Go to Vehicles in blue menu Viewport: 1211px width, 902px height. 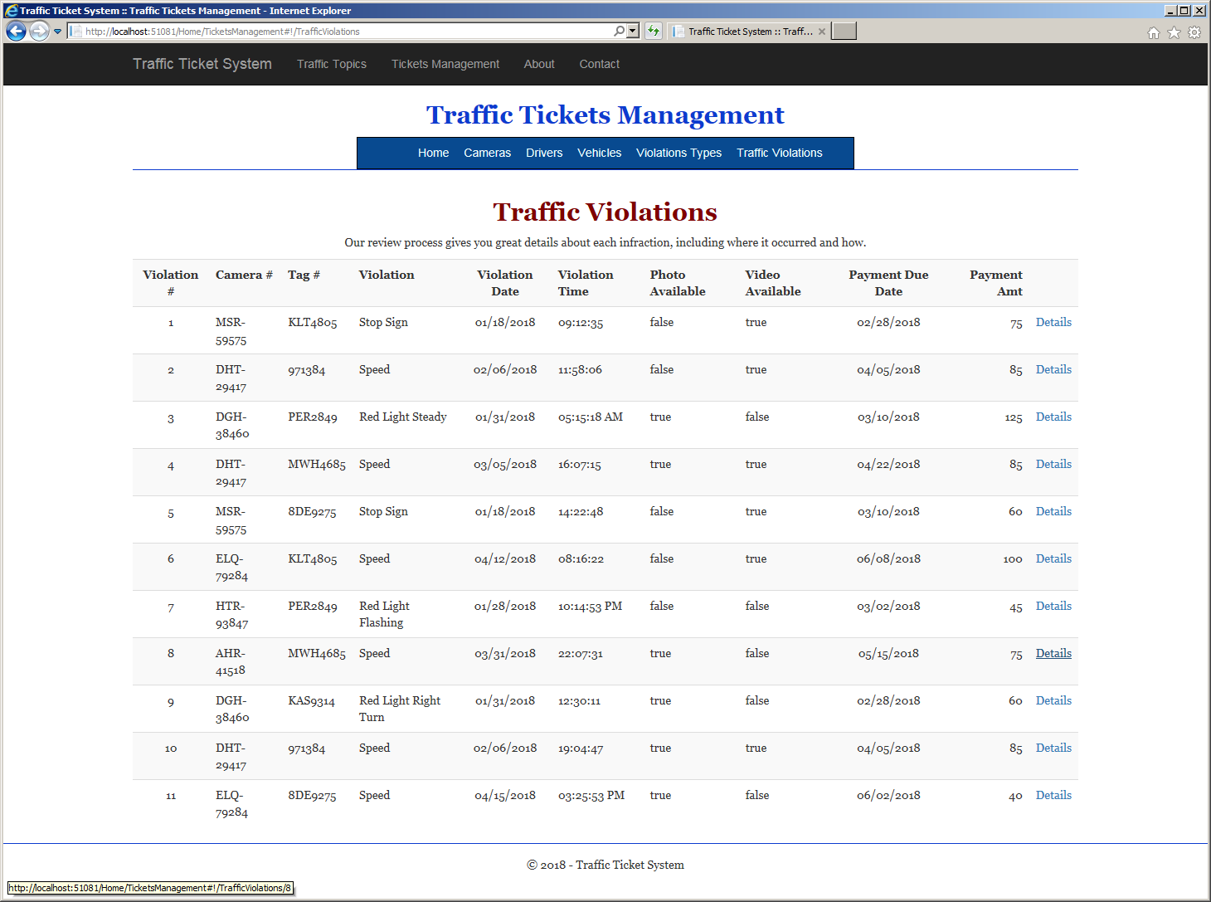(600, 153)
